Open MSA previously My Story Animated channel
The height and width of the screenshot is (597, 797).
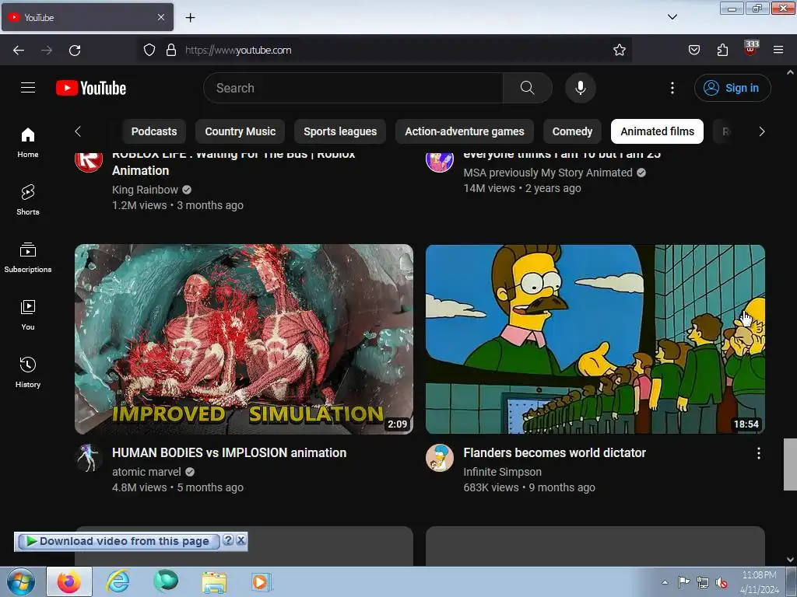pos(548,173)
